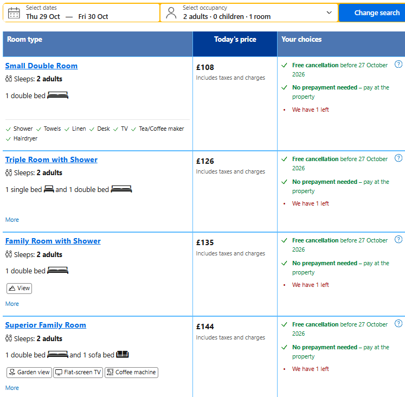Screen dimensions: 405x397
Task: Click the person icon in occupancy selector
Action: (x=171, y=13)
